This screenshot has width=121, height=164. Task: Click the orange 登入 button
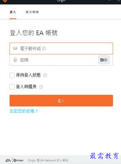(61, 101)
